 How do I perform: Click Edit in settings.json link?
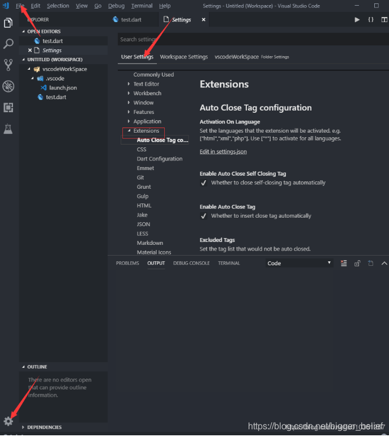point(223,151)
